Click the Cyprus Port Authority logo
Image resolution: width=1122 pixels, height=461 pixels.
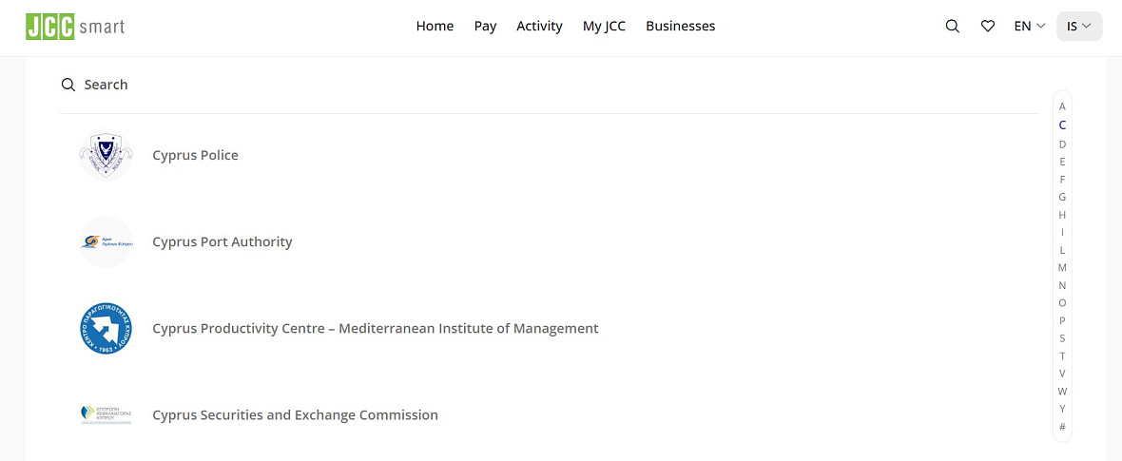pos(106,242)
